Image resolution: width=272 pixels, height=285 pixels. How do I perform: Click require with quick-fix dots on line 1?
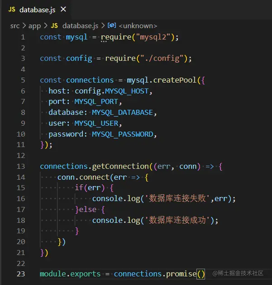pyautogui.click(x=116, y=38)
